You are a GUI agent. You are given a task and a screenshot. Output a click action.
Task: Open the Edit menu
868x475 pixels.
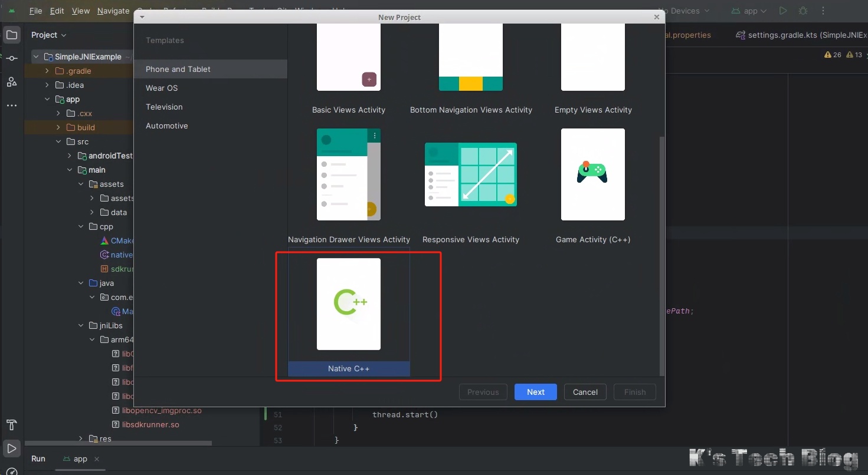[57, 11]
